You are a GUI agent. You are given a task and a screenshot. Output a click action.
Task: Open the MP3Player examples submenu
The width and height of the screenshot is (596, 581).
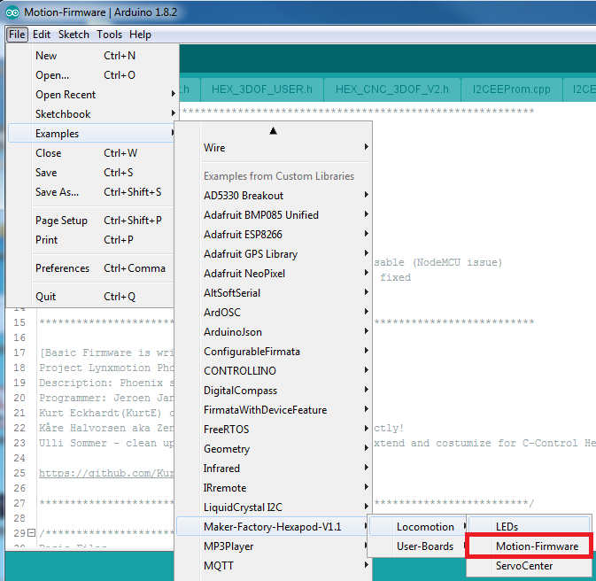tap(274, 546)
